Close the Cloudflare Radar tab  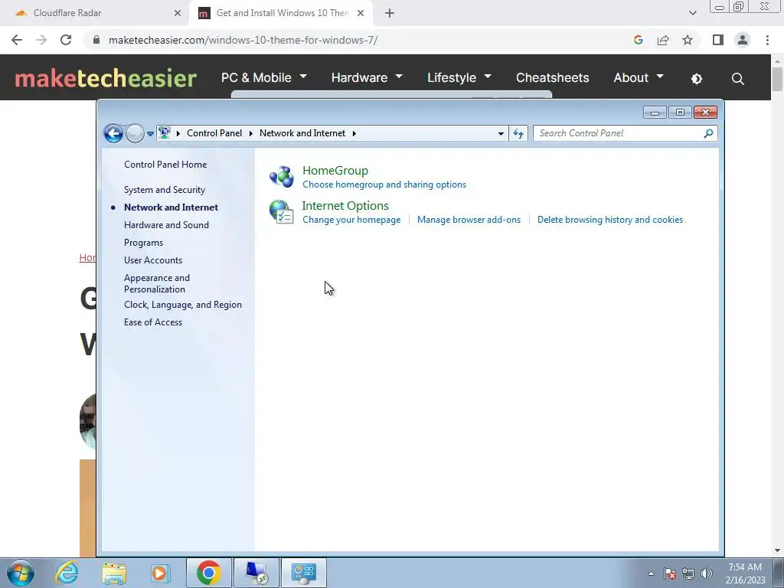tap(178, 13)
